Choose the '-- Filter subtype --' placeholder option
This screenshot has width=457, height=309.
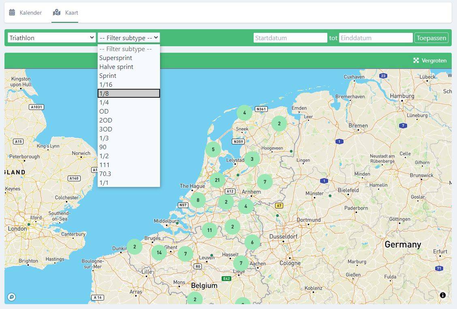coord(129,49)
